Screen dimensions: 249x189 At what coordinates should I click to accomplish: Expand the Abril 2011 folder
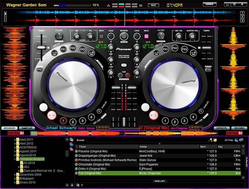point(15,140)
